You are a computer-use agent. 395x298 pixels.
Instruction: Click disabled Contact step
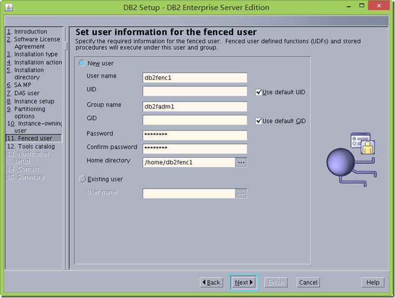(23, 169)
